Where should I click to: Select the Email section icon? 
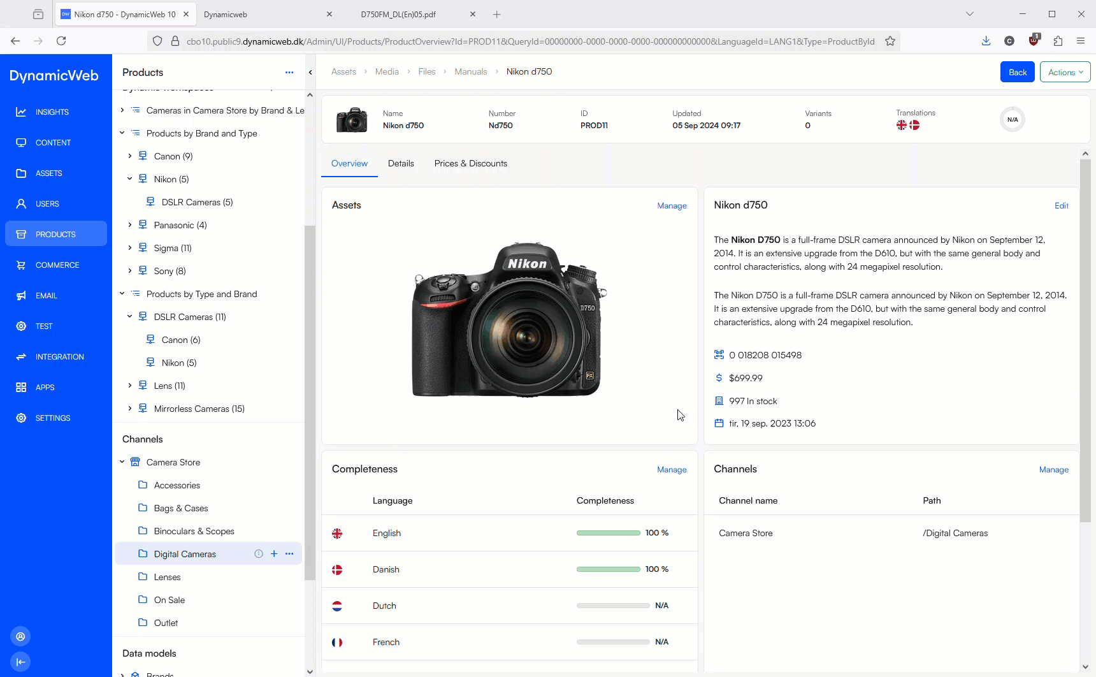[21, 295]
